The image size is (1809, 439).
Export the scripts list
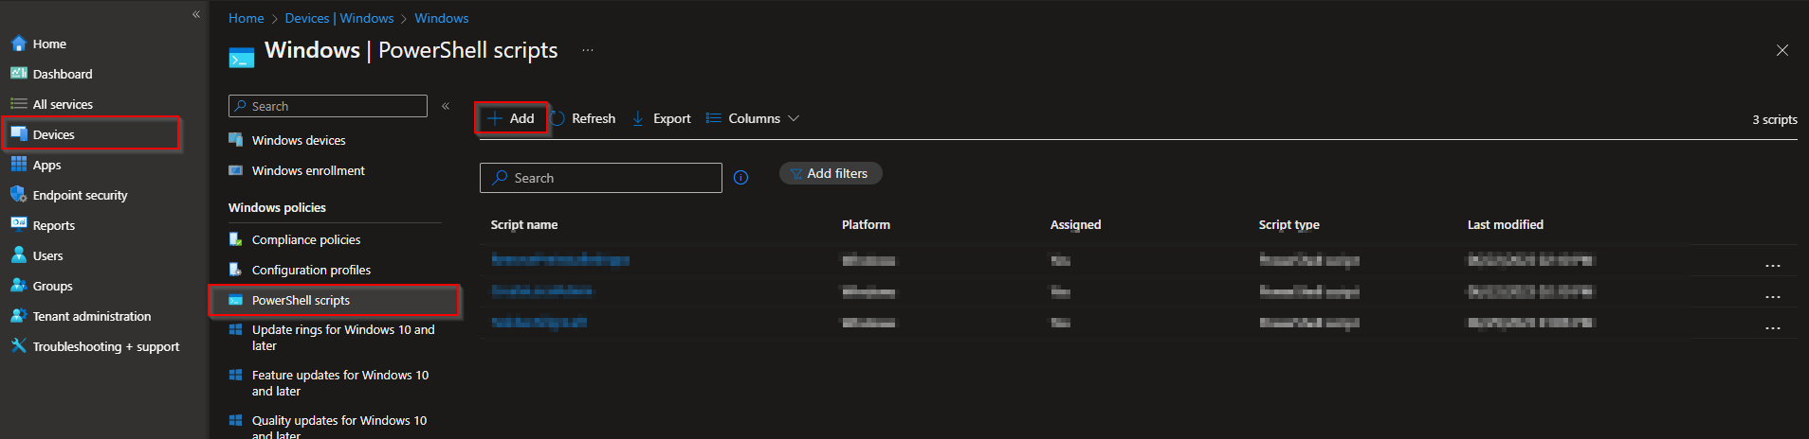coord(662,118)
